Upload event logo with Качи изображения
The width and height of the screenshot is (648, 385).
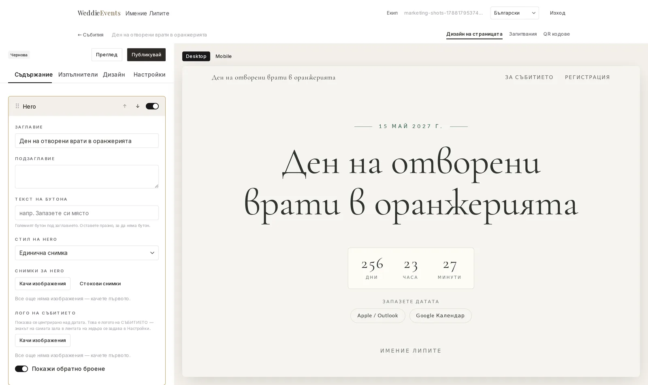point(43,340)
